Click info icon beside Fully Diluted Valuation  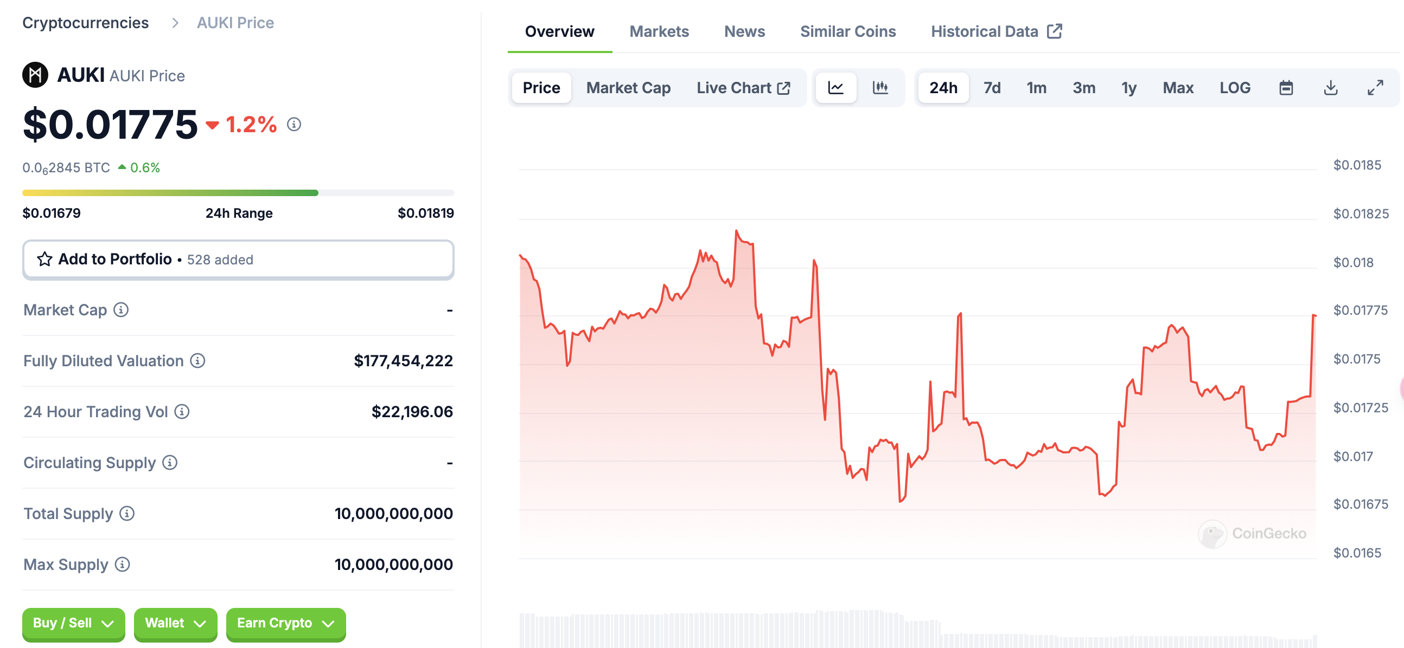198,360
